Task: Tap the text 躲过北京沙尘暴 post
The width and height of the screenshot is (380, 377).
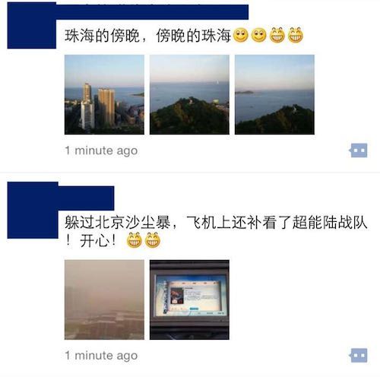Action: (216, 232)
